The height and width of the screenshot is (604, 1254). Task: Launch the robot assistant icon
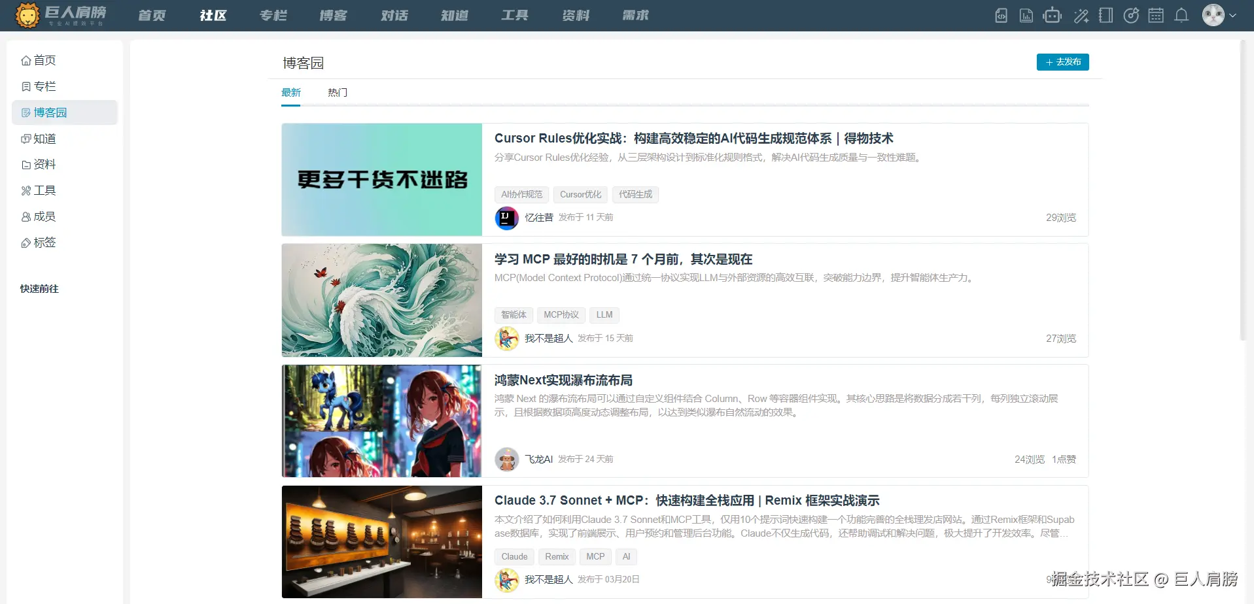tap(1053, 16)
